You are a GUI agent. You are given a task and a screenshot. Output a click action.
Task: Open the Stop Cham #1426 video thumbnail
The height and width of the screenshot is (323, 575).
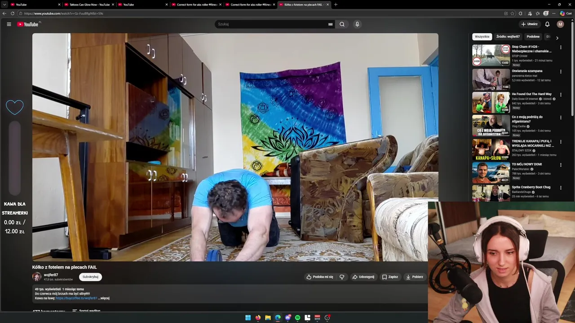[x=491, y=55]
